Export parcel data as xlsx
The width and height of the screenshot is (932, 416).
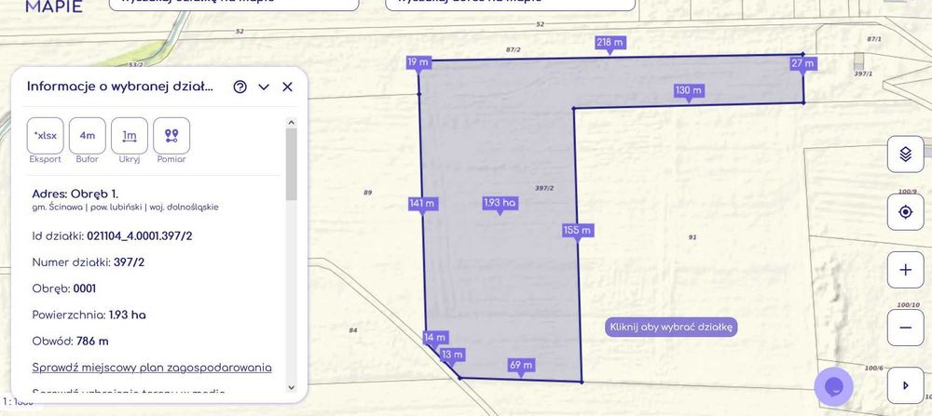pyautogui.click(x=45, y=135)
